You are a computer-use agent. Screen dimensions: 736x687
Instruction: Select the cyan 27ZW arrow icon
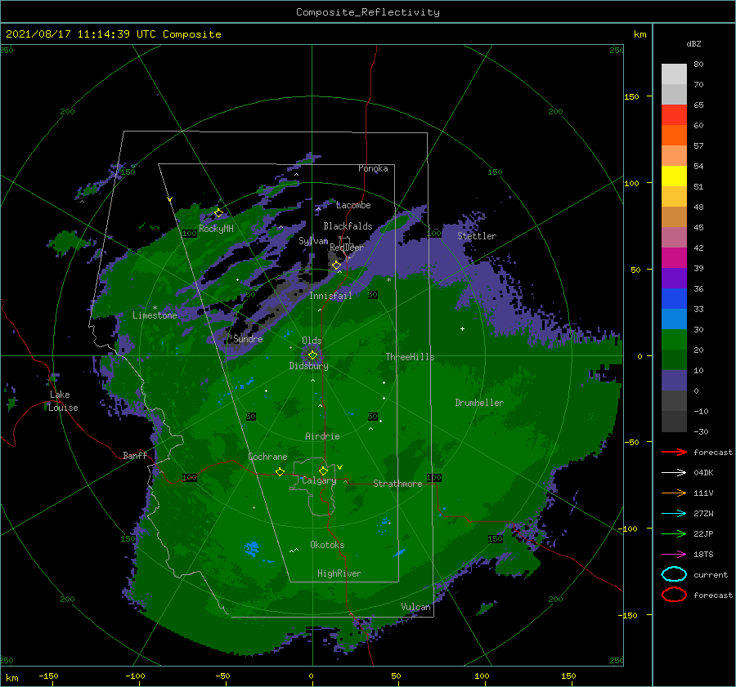(x=674, y=513)
